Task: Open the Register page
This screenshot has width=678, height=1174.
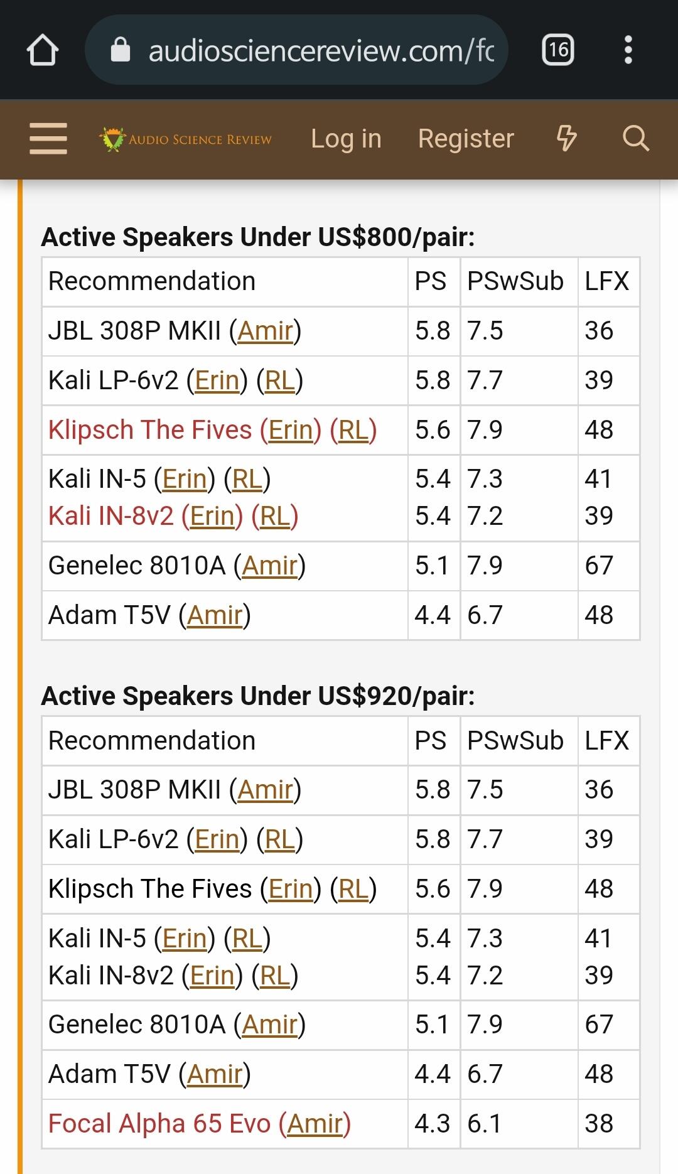Action: point(466,139)
